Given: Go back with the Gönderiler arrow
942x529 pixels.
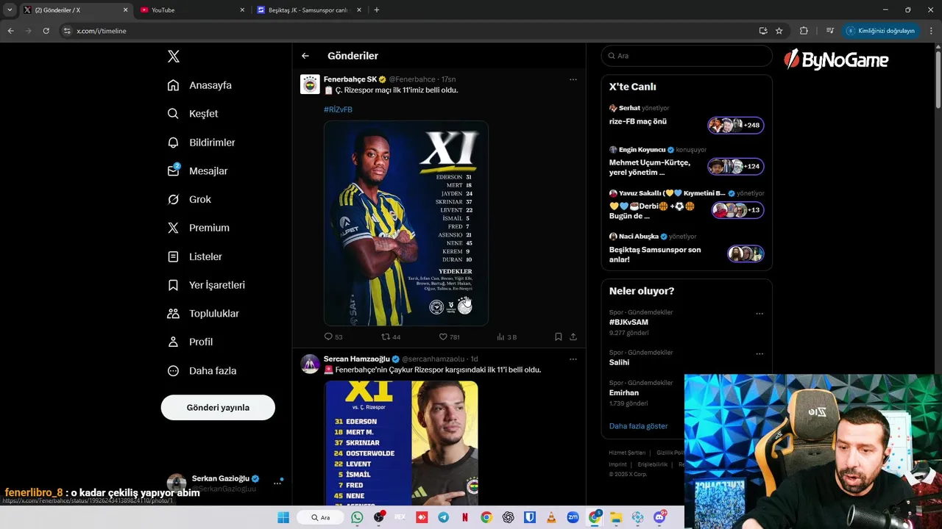Looking at the screenshot, I should [x=305, y=56].
